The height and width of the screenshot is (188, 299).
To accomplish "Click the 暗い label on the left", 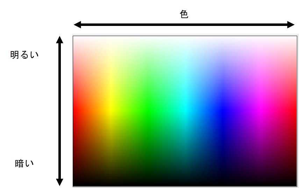I will tap(24, 163).
